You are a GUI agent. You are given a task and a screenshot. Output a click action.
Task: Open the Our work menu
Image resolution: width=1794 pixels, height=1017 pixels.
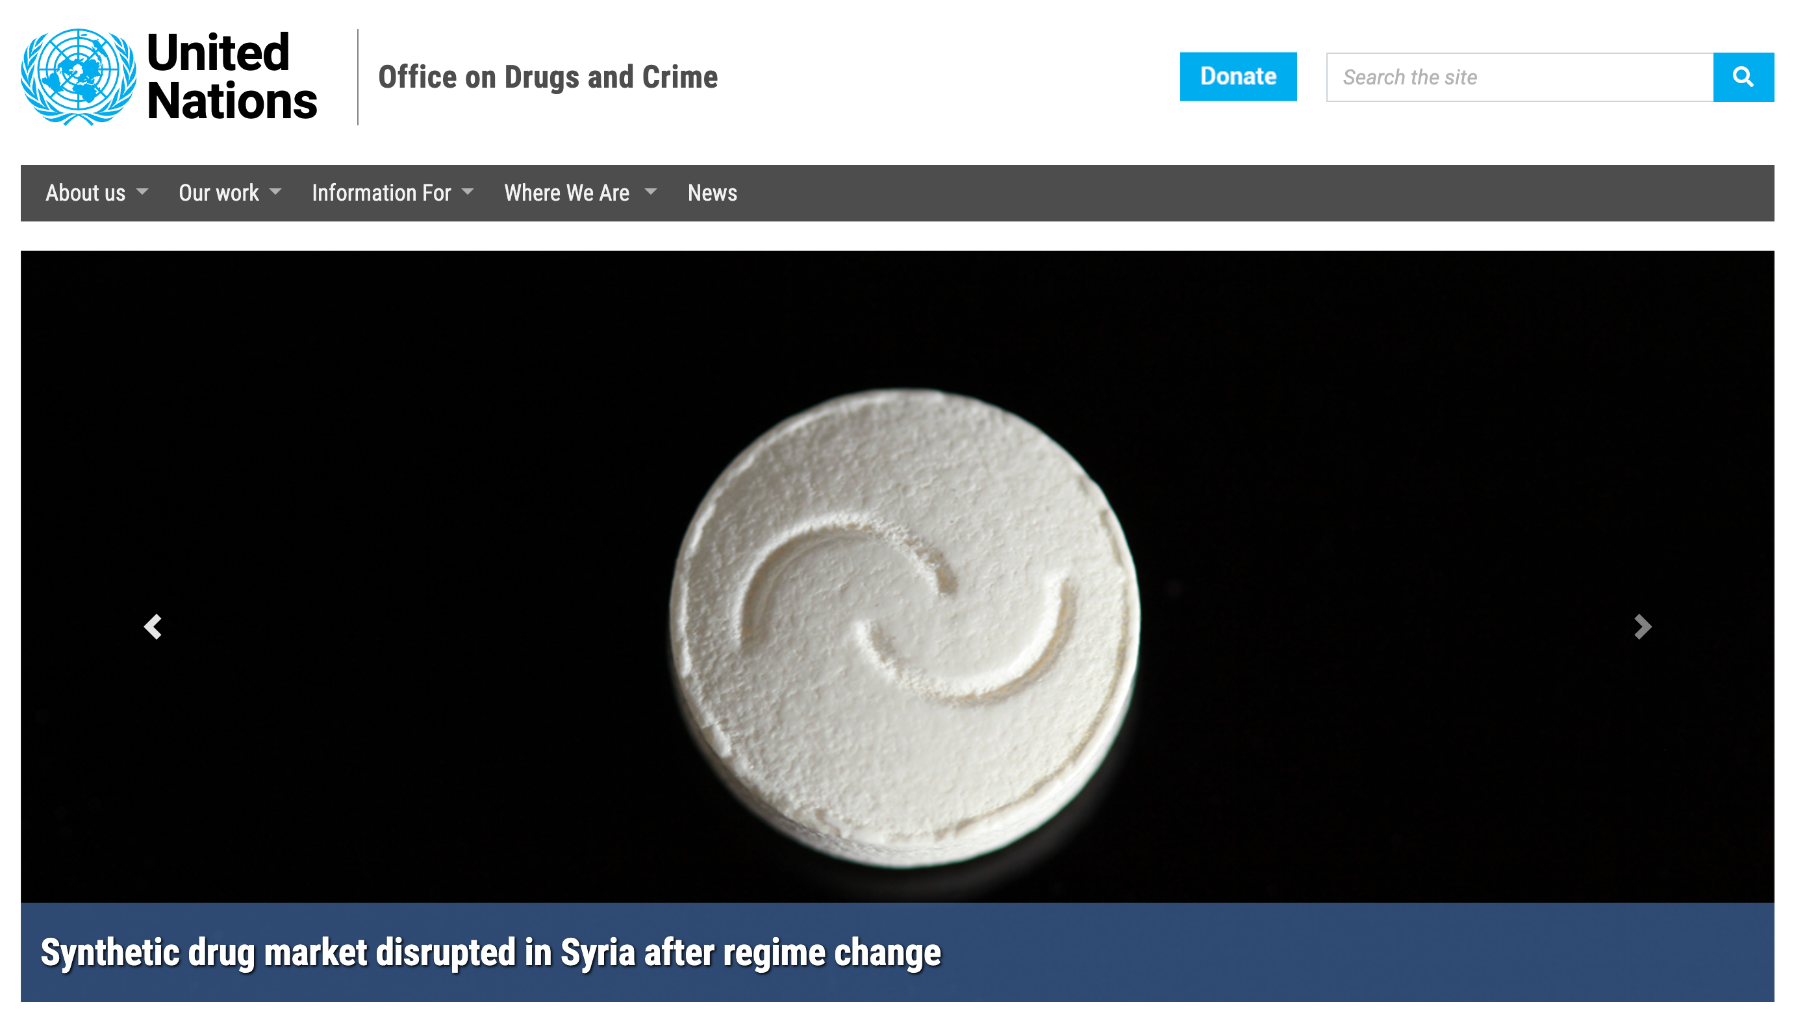click(219, 193)
